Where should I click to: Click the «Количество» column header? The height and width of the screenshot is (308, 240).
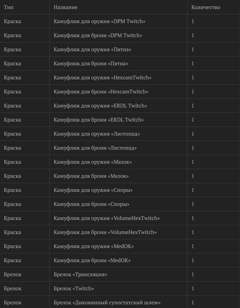[214, 7]
